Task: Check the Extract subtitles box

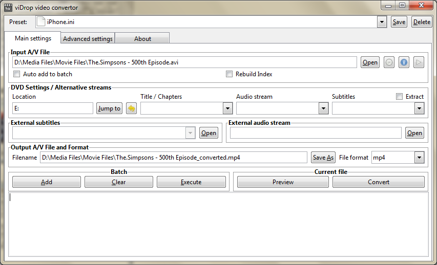Action: point(400,97)
